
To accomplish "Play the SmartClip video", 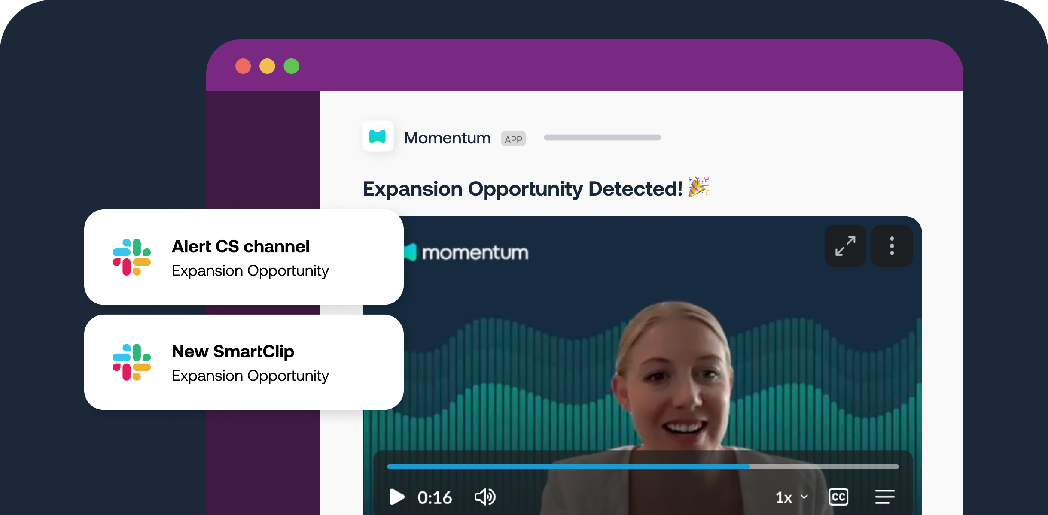I will pyautogui.click(x=397, y=497).
